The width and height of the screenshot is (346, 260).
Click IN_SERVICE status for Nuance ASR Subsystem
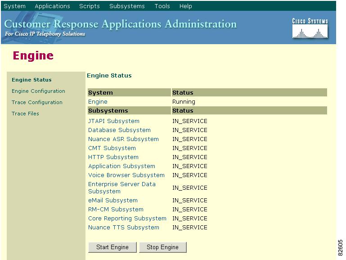point(189,139)
